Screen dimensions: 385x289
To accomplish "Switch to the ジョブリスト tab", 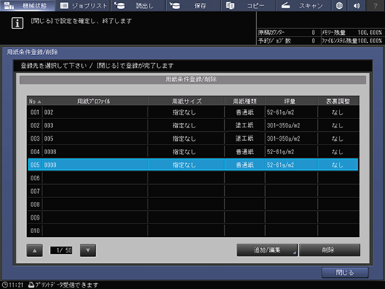I will 83,5.
